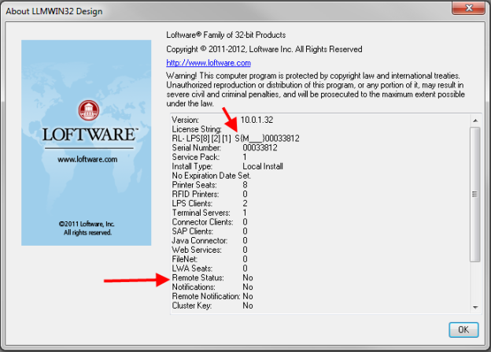Click the Web Services row
The width and height of the screenshot is (491, 352).
(x=210, y=250)
